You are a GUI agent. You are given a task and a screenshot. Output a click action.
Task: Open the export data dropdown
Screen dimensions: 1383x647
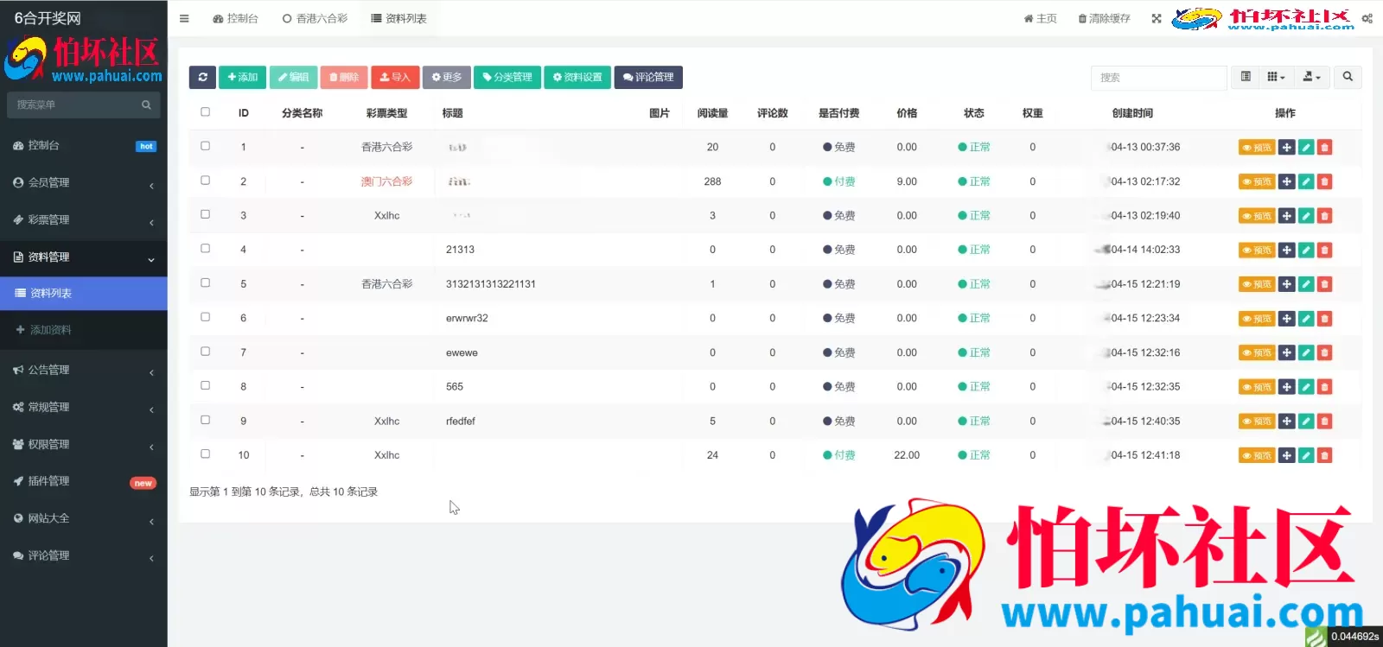point(1311,77)
